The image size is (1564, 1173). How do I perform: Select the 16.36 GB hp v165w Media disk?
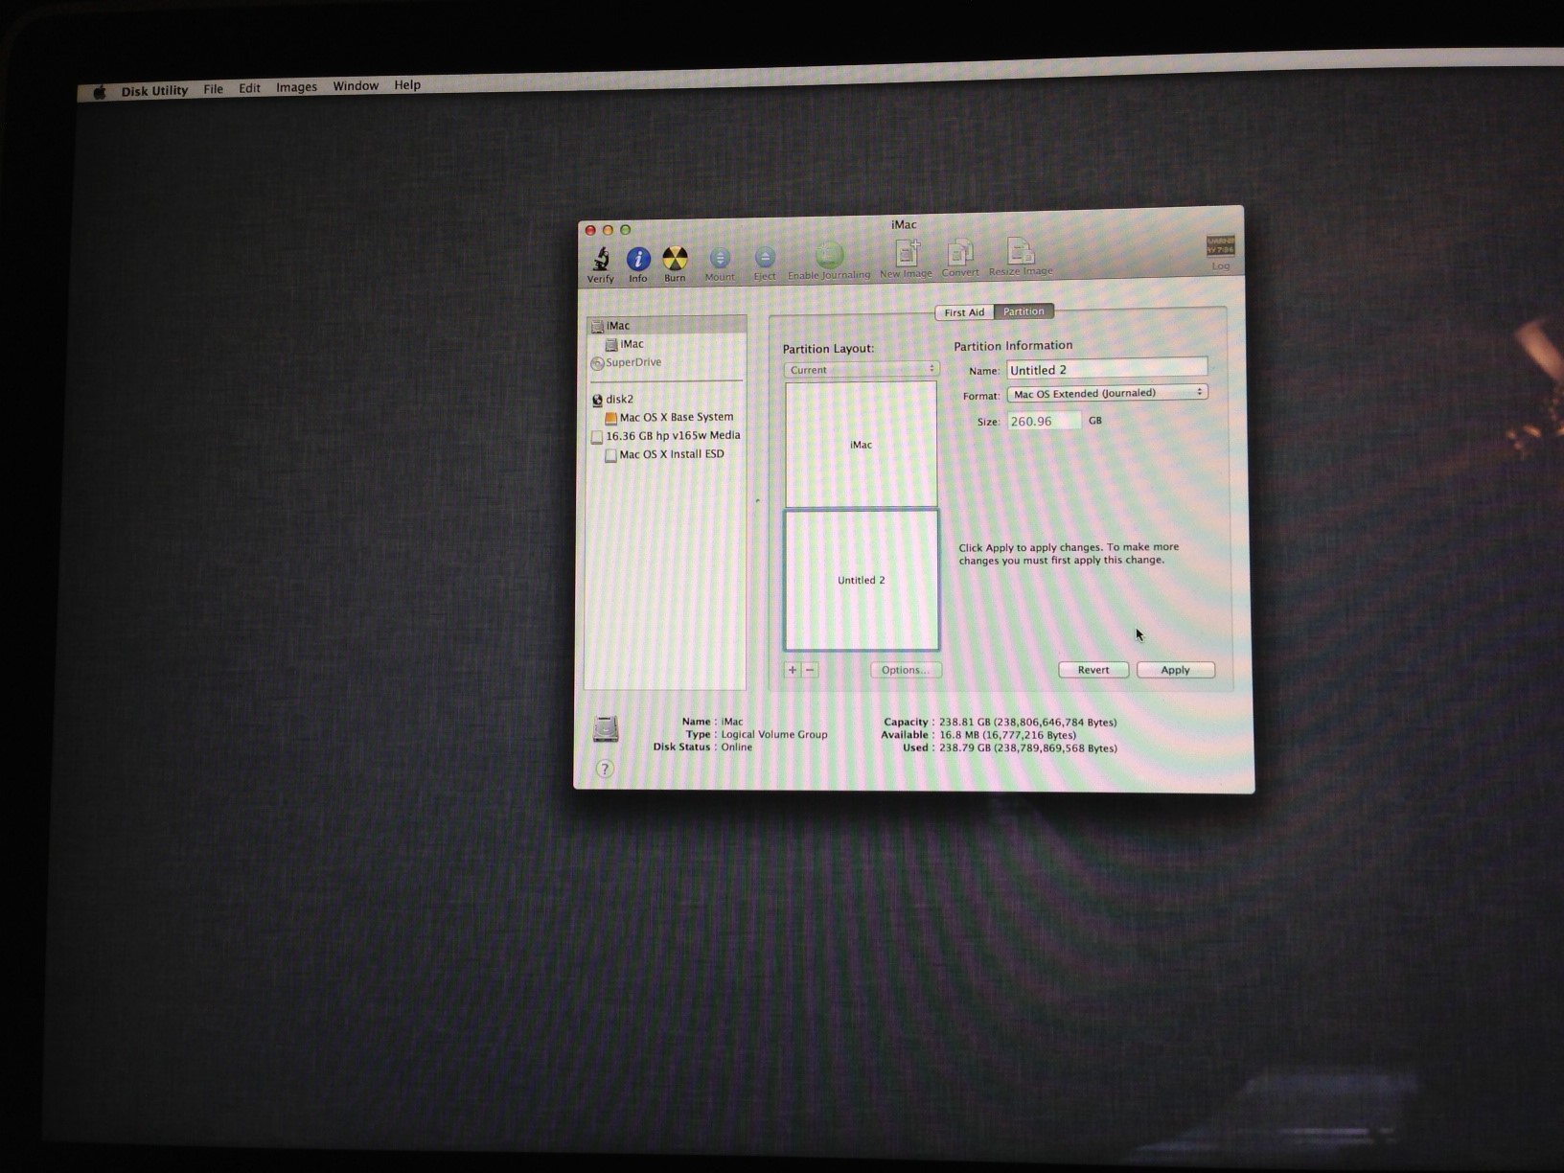click(666, 435)
